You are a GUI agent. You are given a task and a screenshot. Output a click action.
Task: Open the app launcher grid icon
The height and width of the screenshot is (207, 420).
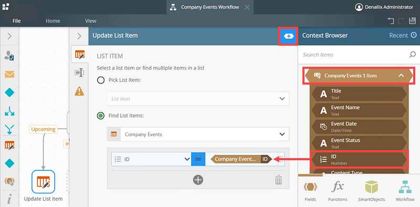6,7
